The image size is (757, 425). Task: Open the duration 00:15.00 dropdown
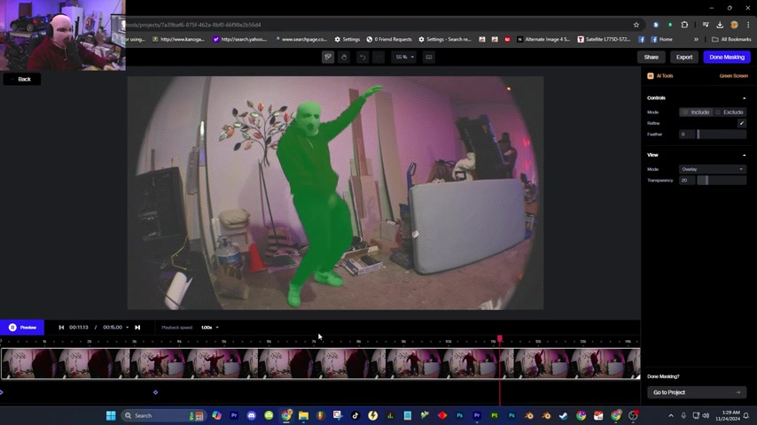pyautogui.click(x=116, y=327)
